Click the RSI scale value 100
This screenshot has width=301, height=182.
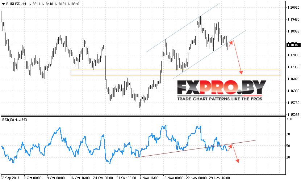pos(289,119)
